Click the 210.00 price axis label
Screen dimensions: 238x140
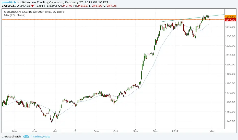[x=230, y=55]
